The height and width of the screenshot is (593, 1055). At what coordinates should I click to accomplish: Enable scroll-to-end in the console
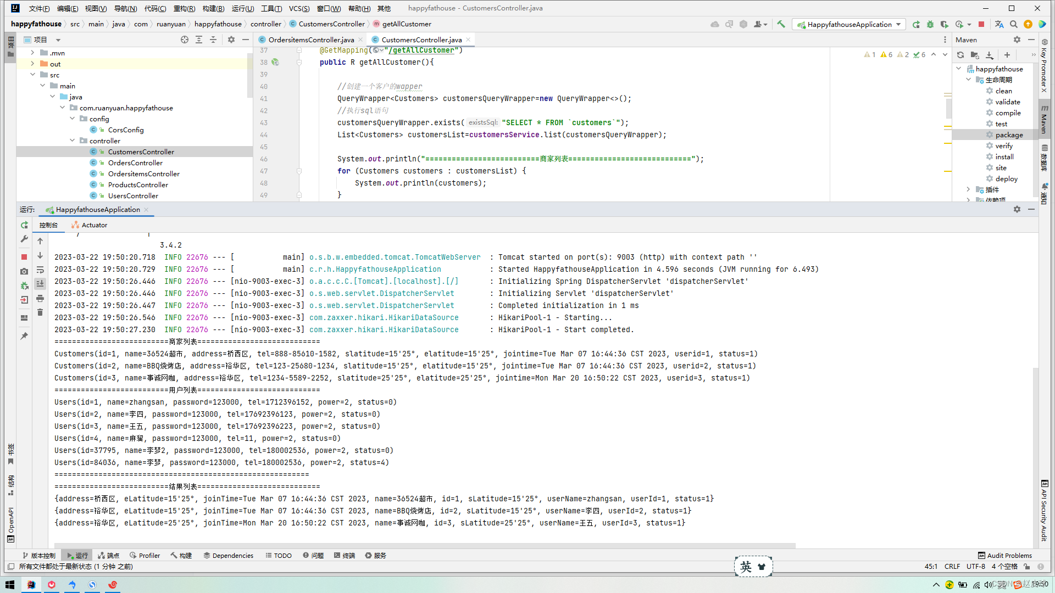[x=40, y=283]
